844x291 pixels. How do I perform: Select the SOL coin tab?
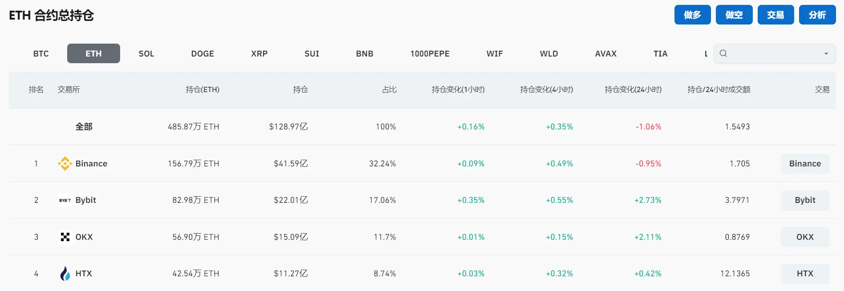point(146,54)
